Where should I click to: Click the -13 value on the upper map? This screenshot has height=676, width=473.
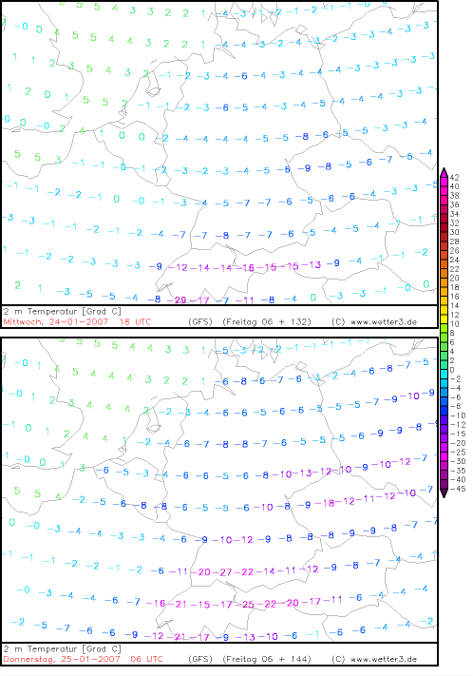[x=312, y=264]
